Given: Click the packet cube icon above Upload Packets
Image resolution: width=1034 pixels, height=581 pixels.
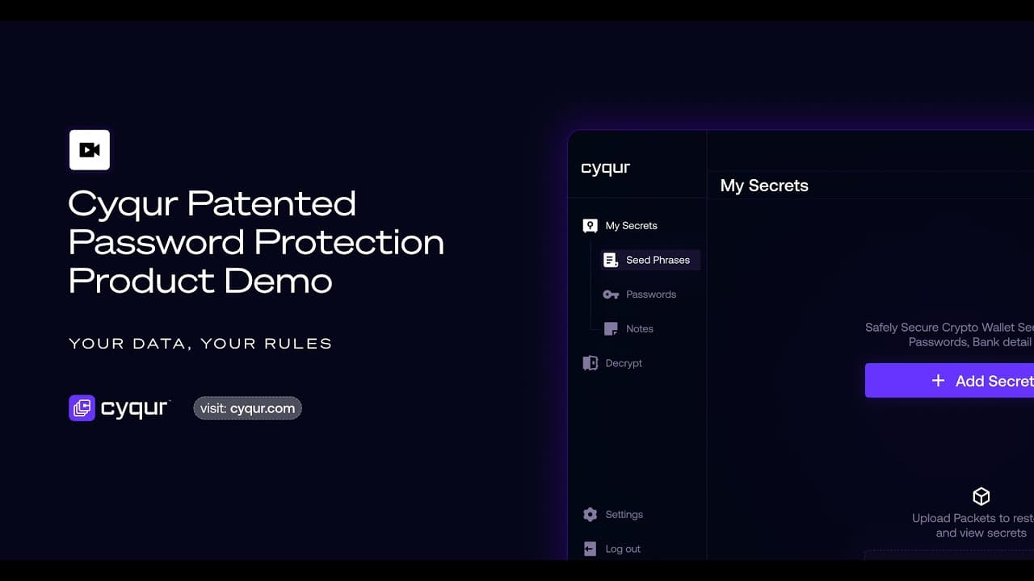Looking at the screenshot, I should 981,495.
